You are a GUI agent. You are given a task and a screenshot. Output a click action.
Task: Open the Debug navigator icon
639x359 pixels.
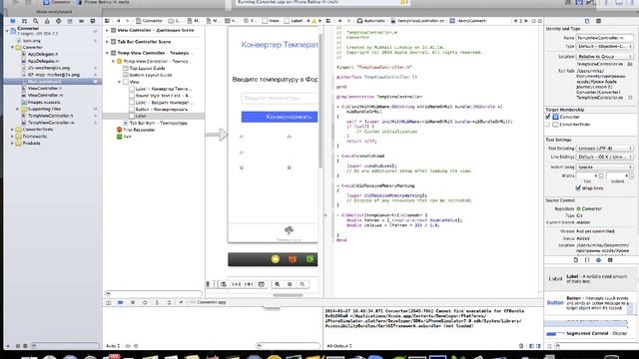pos(70,21)
